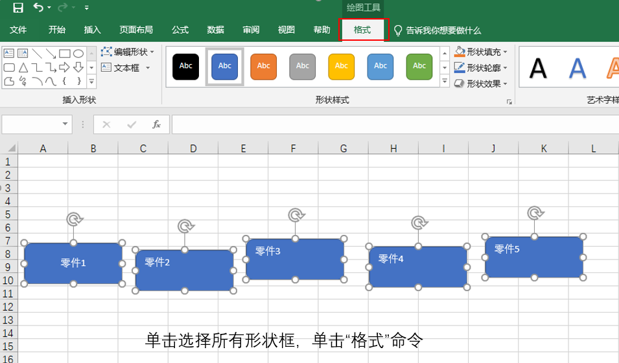Image resolution: width=619 pixels, height=363 pixels.
Task: Insert a right brace shape
Action: coord(78,81)
